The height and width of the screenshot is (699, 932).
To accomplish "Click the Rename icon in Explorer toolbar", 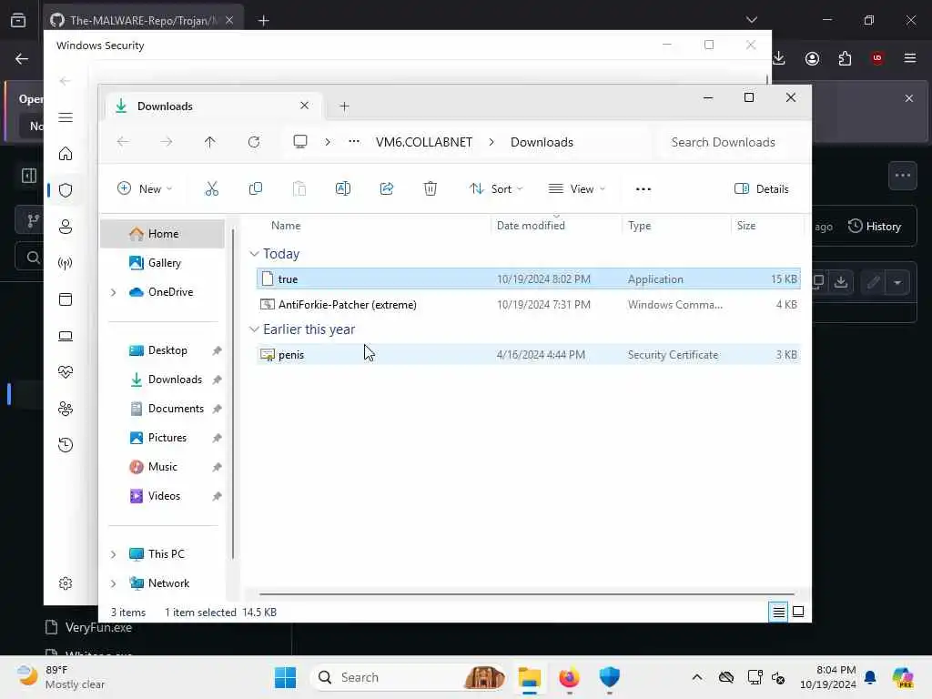I will pos(343,189).
